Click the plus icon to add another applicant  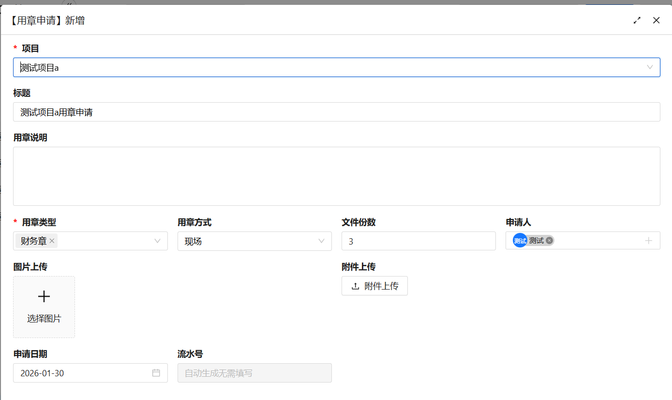point(648,240)
